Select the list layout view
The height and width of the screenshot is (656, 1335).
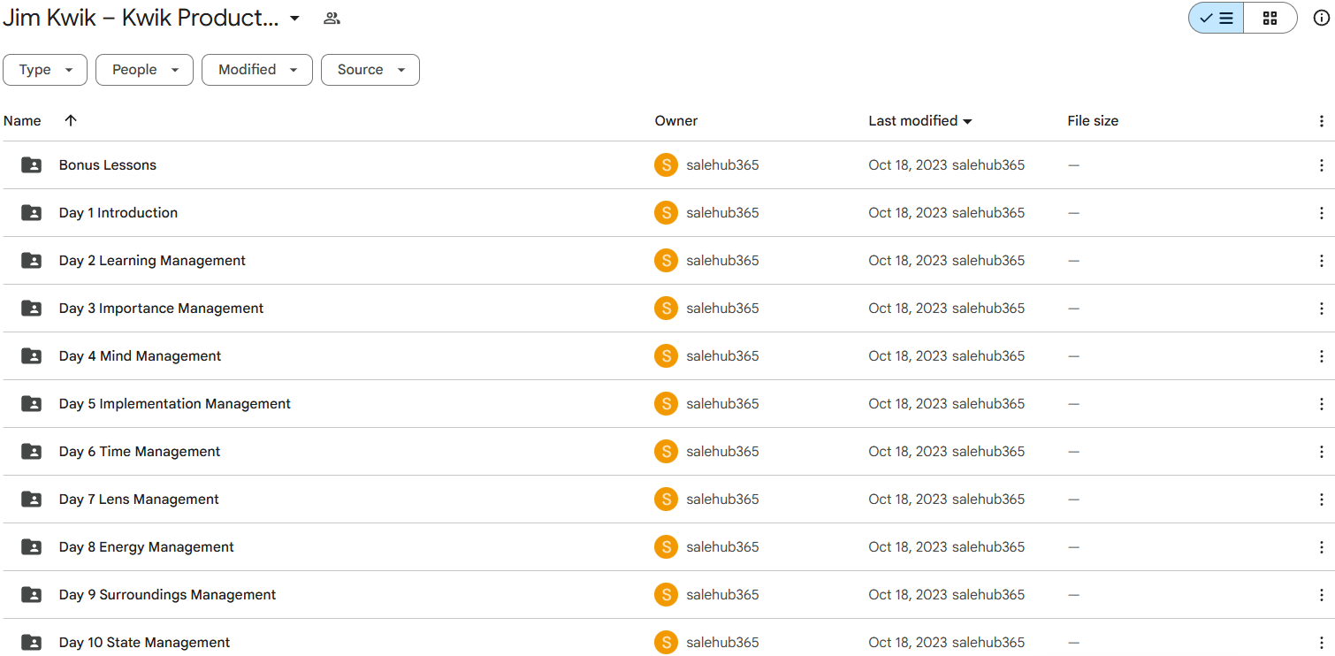1217,18
